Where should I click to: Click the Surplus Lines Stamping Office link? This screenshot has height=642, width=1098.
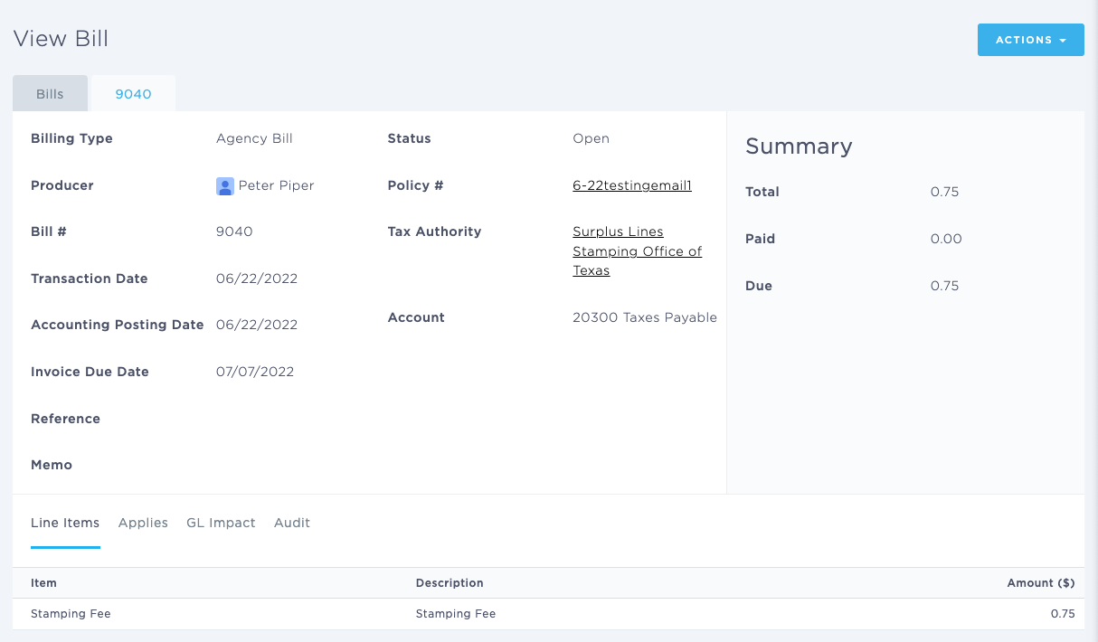tap(637, 250)
